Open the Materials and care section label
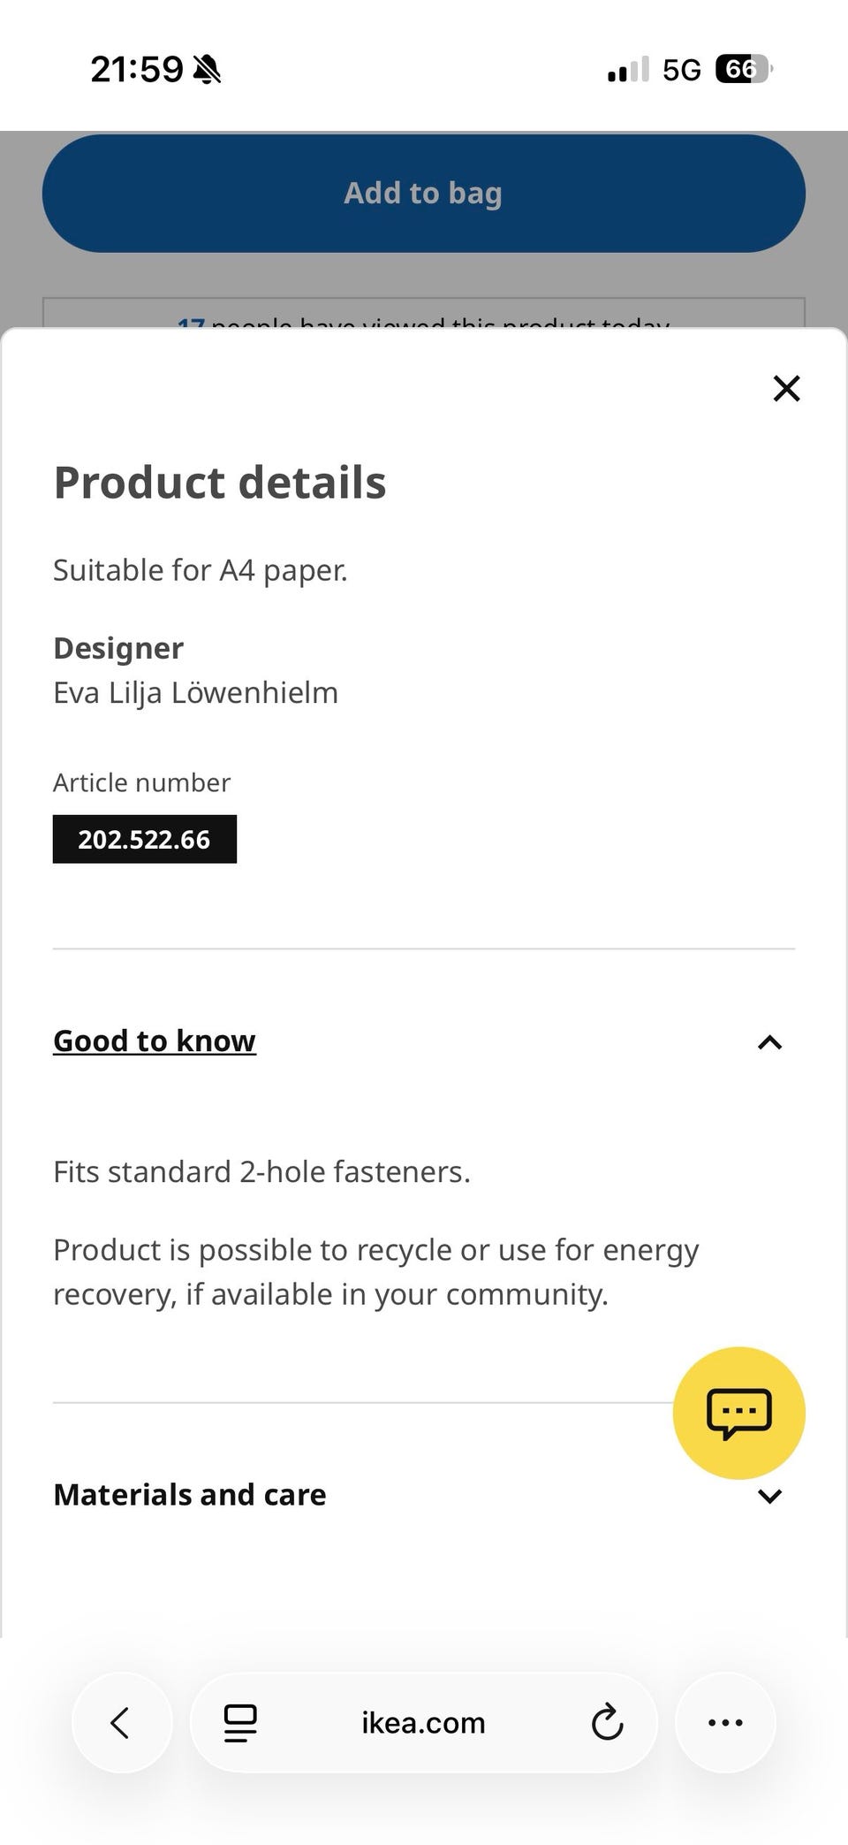The width and height of the screenshot is (848, 1845). click(190, 1494)
